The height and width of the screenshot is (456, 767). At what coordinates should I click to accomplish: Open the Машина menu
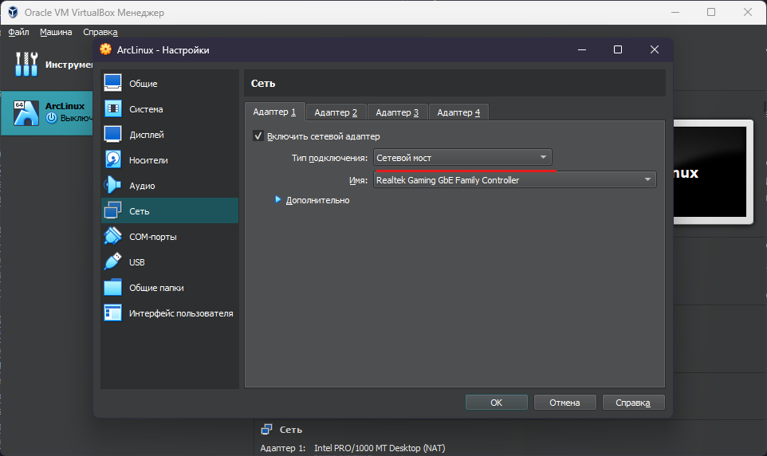coord(56,32)
